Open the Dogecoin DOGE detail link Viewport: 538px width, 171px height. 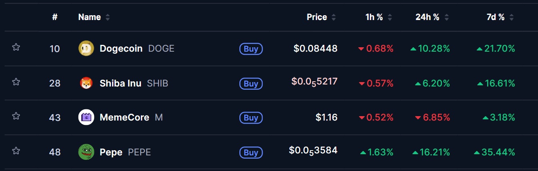(137, 48)
